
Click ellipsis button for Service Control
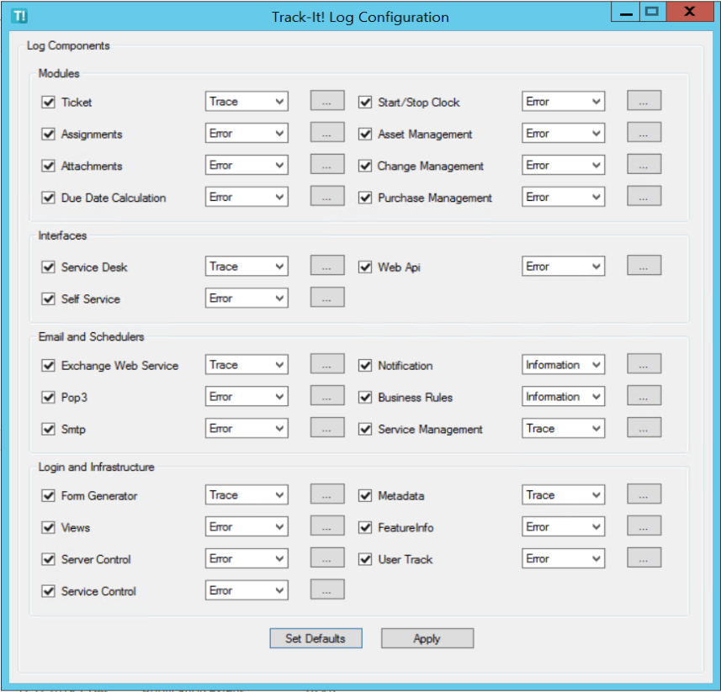click(x=327, y=589)
